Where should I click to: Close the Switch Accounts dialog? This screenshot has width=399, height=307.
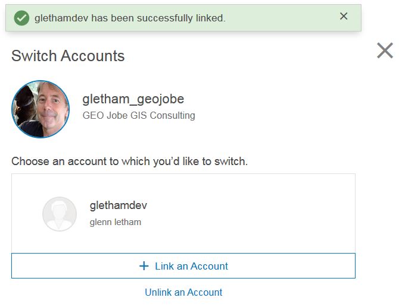coord(385,51)
